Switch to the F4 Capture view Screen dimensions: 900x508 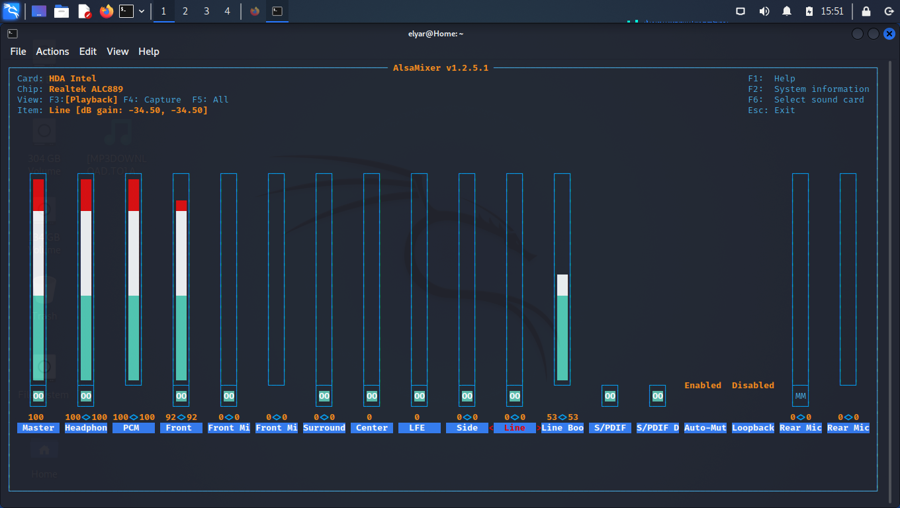pyautogui.click(x=152, y=100)
